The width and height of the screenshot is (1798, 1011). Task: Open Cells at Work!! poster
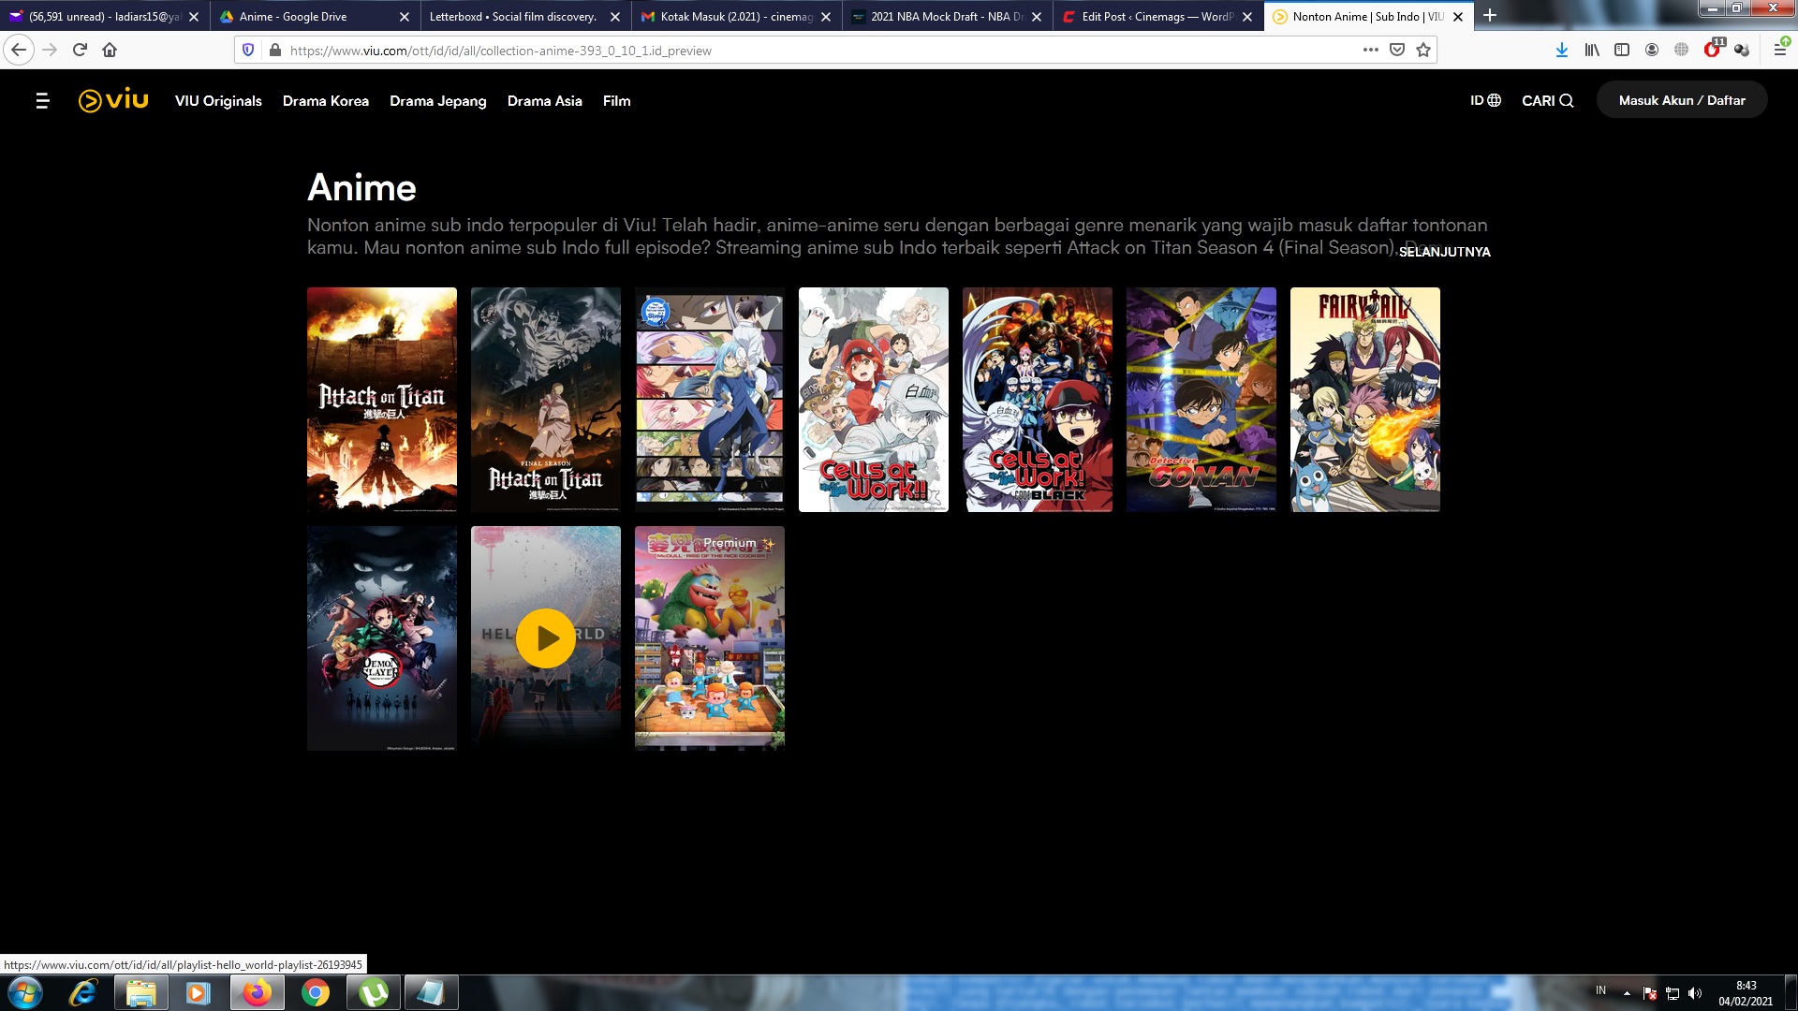click(874, 400)
